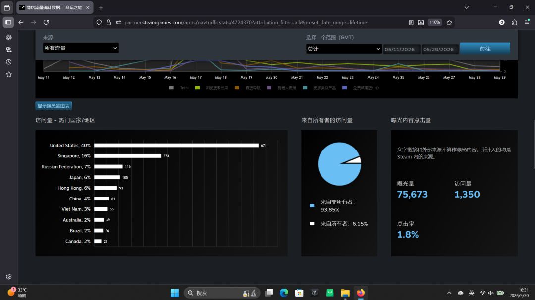Viewport: 535px width, 300px height.
Task: Open site permissions icon in address bar
Action: [118, 22]
